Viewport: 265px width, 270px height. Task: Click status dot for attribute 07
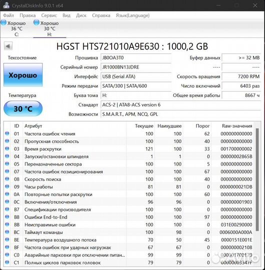pyautogui.click(x=7, y=171)
